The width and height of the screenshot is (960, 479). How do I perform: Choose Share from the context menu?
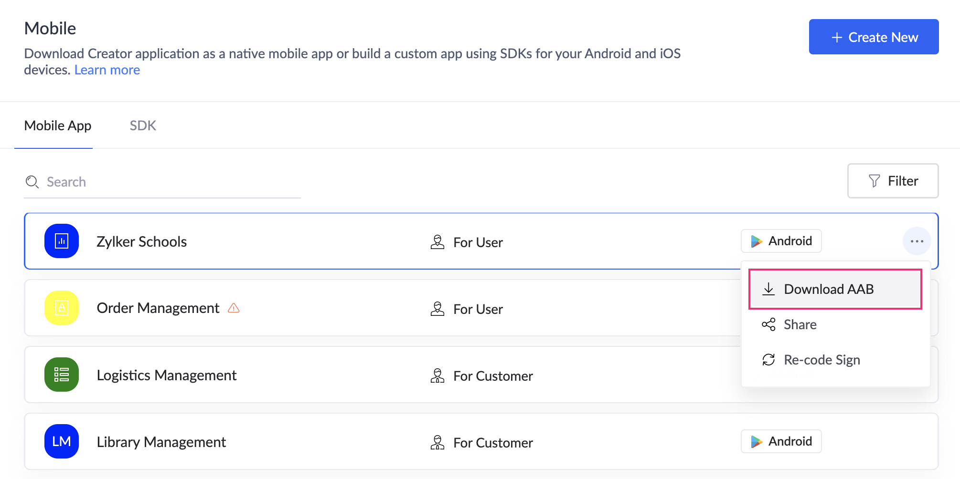(800, 324)
